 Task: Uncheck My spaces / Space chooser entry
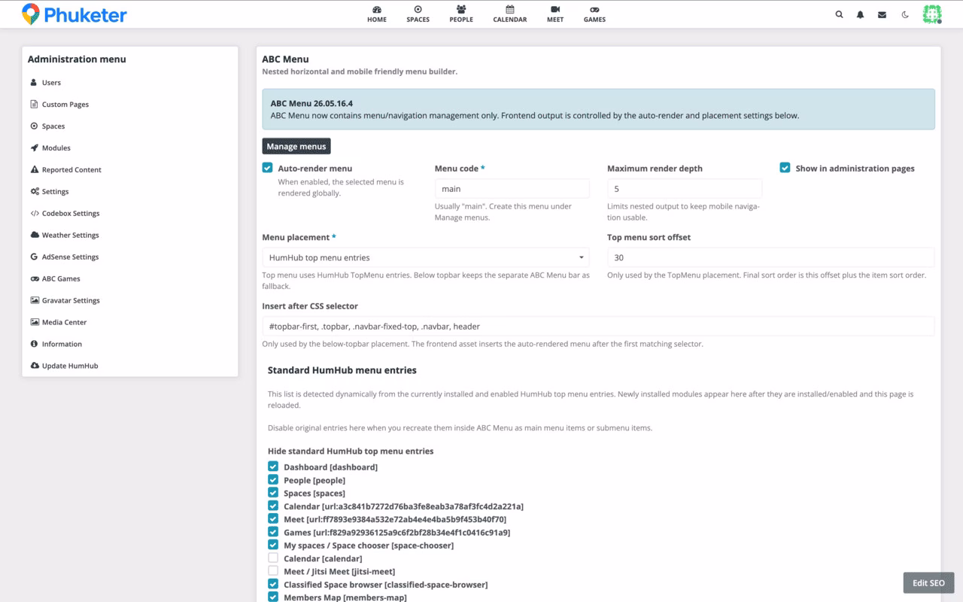pos(273,545)
